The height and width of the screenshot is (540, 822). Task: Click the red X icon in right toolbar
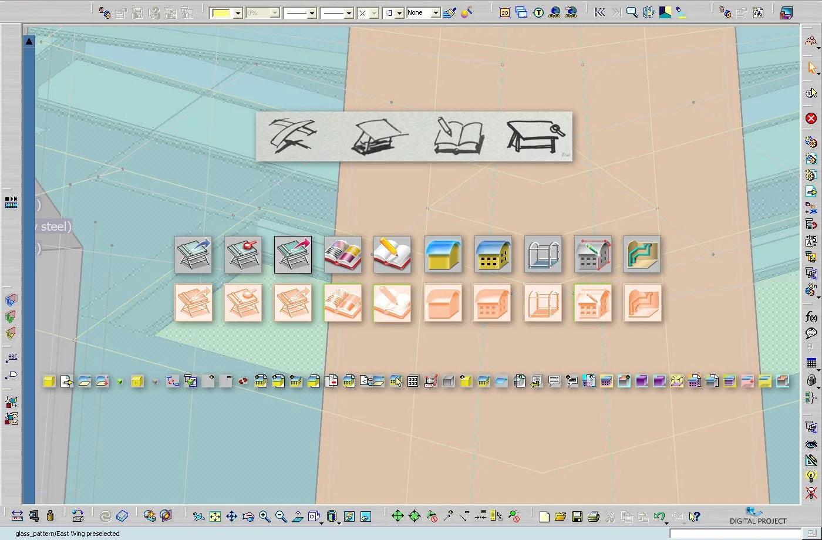click(811, 119)
